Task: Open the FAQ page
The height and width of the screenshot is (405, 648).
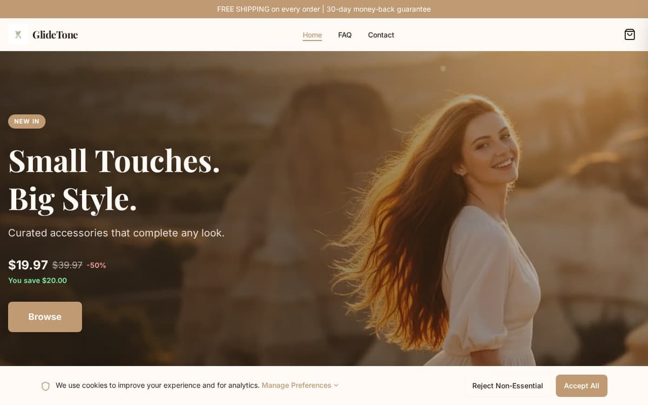Action: click(345, 35)
